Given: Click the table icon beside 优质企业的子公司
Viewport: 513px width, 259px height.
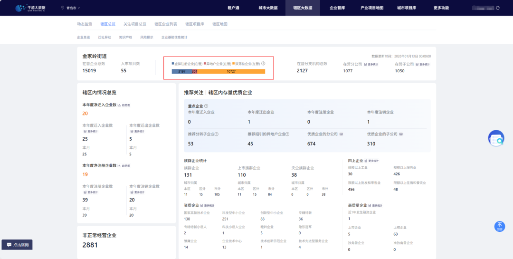Looking at the screenshot, I should (x=401, y=134).
